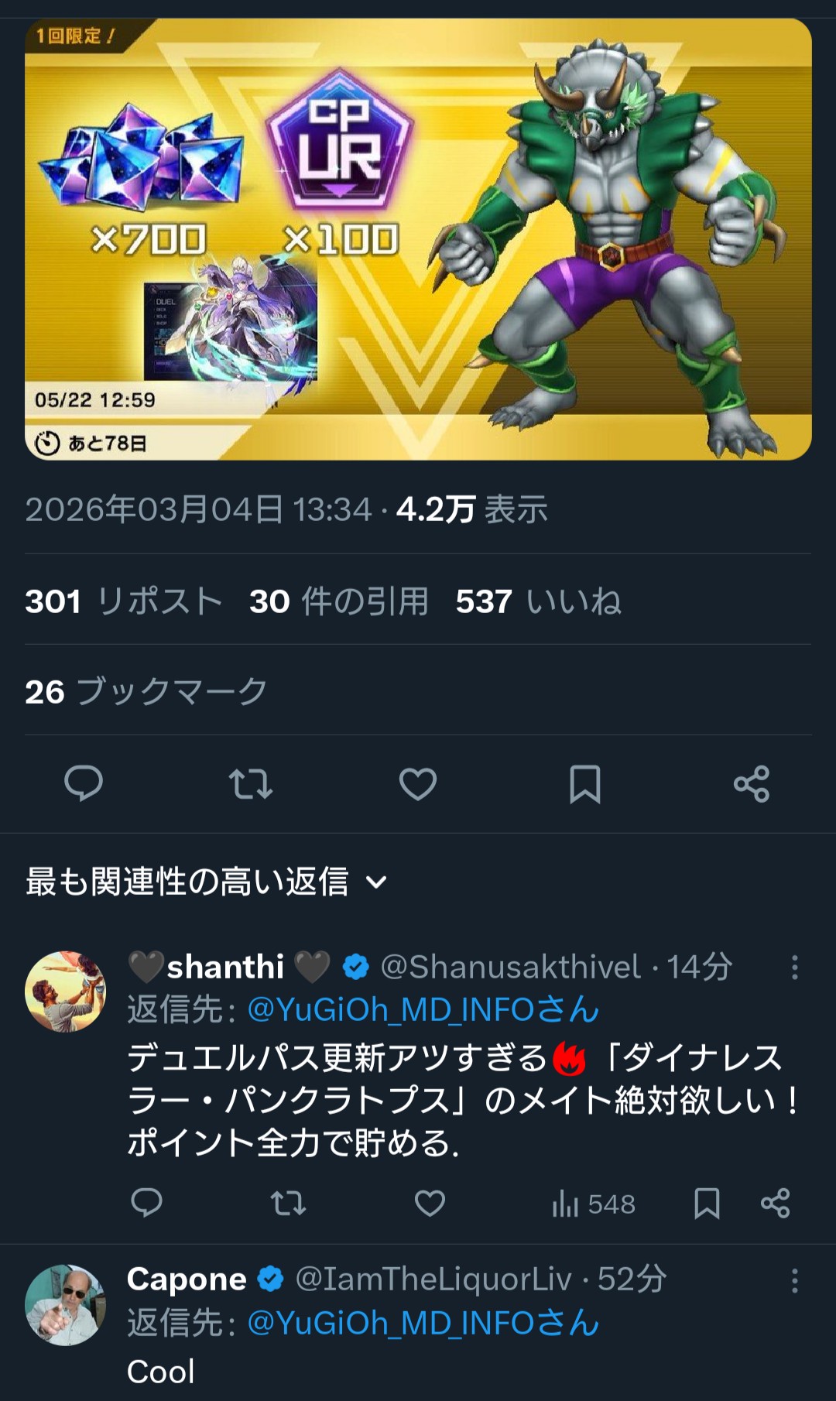Share the main post via share icon
The image size is (836, 1401).
[752, 784]
